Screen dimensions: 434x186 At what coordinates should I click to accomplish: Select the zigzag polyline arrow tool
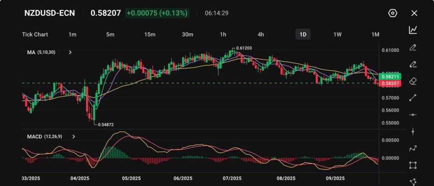[x=413, y=148]
